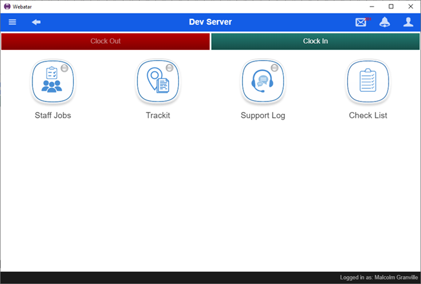Open the notifications bell
The width and height of the screenshot is (421, 284).
(x=385, y=22)
